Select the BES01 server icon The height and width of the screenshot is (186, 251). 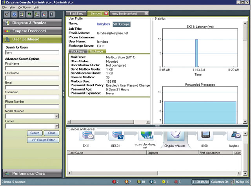(116, 136)
